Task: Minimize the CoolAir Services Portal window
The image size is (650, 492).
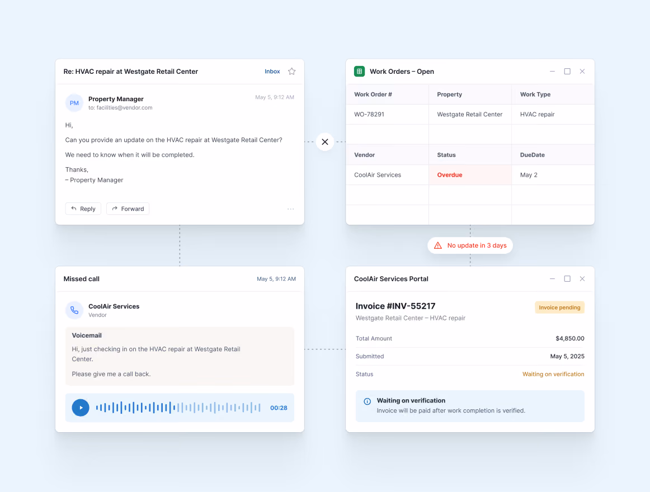Action: pos(552,278)
